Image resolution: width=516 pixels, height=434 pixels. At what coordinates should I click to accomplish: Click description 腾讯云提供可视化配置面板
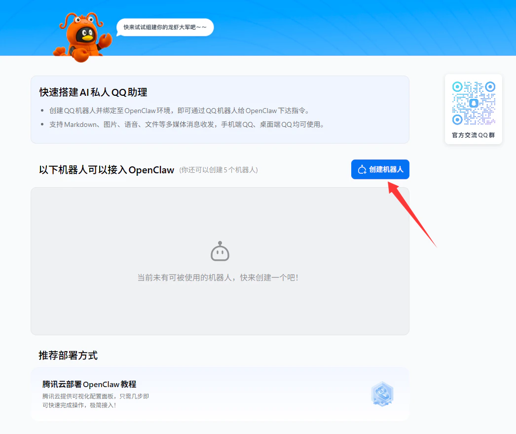click(x=96, y=400)
